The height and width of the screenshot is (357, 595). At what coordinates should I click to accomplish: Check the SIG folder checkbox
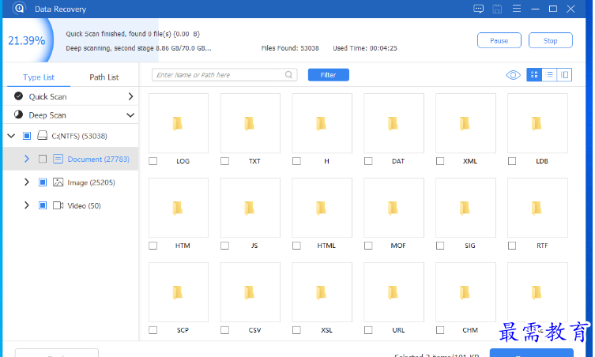tap(440, 246)
